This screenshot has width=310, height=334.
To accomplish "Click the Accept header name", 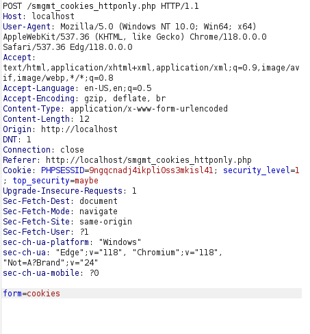I will coord(17,57).
